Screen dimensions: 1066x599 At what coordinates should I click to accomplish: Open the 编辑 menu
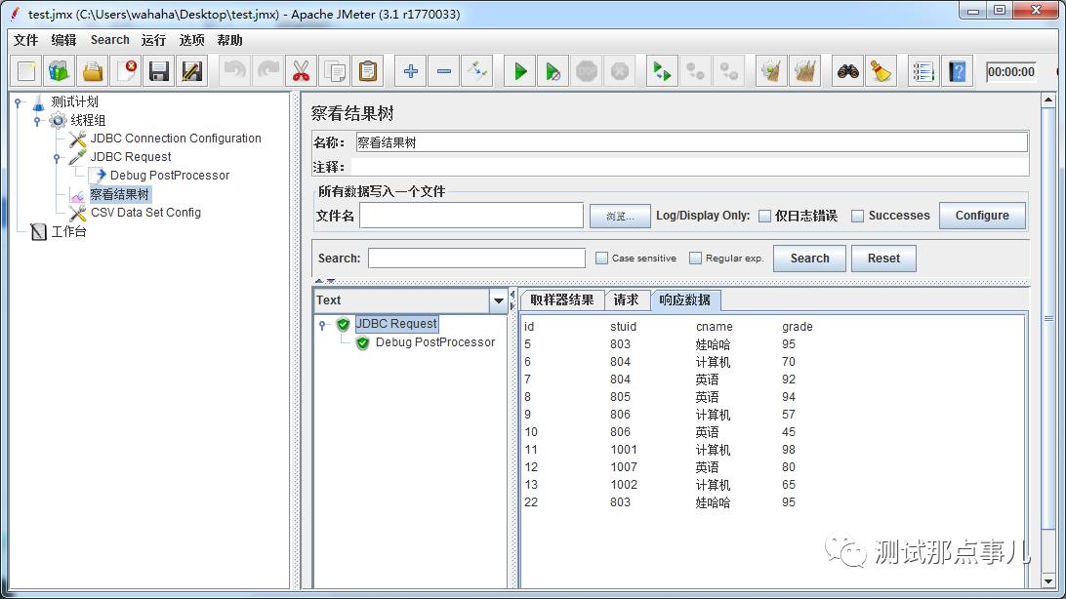pyautogui.click(x=63, y=40)
